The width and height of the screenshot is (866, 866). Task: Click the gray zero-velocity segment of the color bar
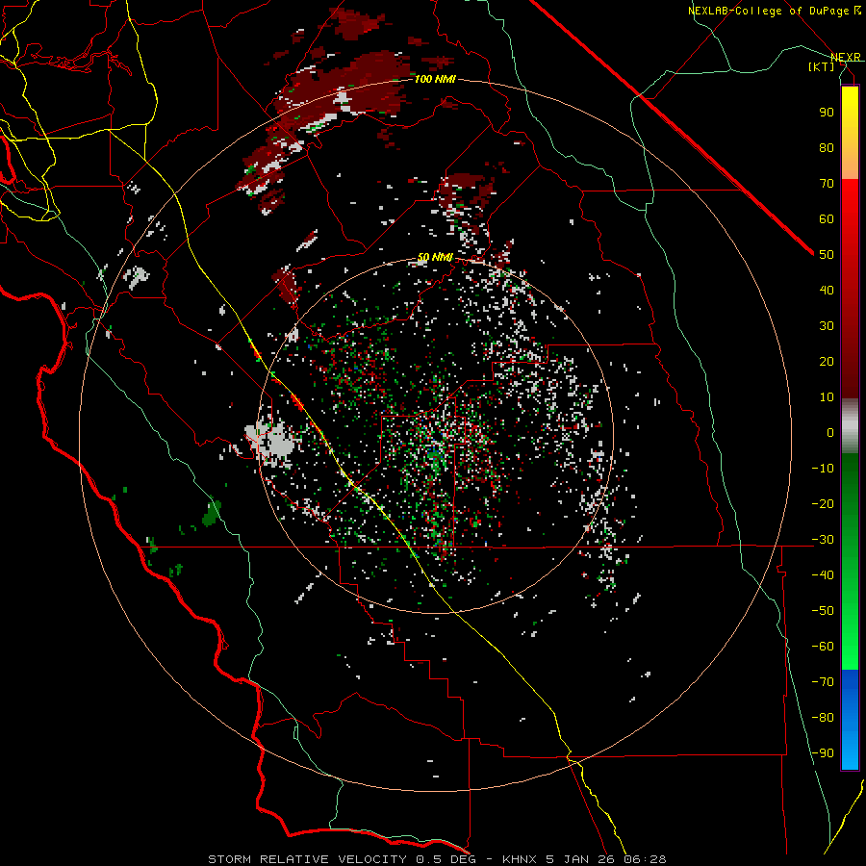tap(850, 426)
